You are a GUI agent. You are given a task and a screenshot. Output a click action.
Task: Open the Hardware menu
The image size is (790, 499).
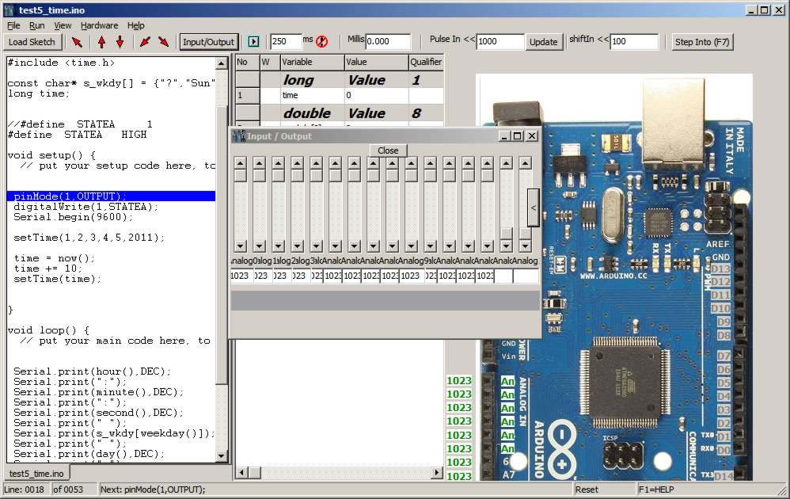(99, 25)
